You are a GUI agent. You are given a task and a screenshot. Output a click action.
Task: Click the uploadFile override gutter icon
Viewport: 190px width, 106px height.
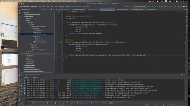pyautogui.click(x=58, y=42)
